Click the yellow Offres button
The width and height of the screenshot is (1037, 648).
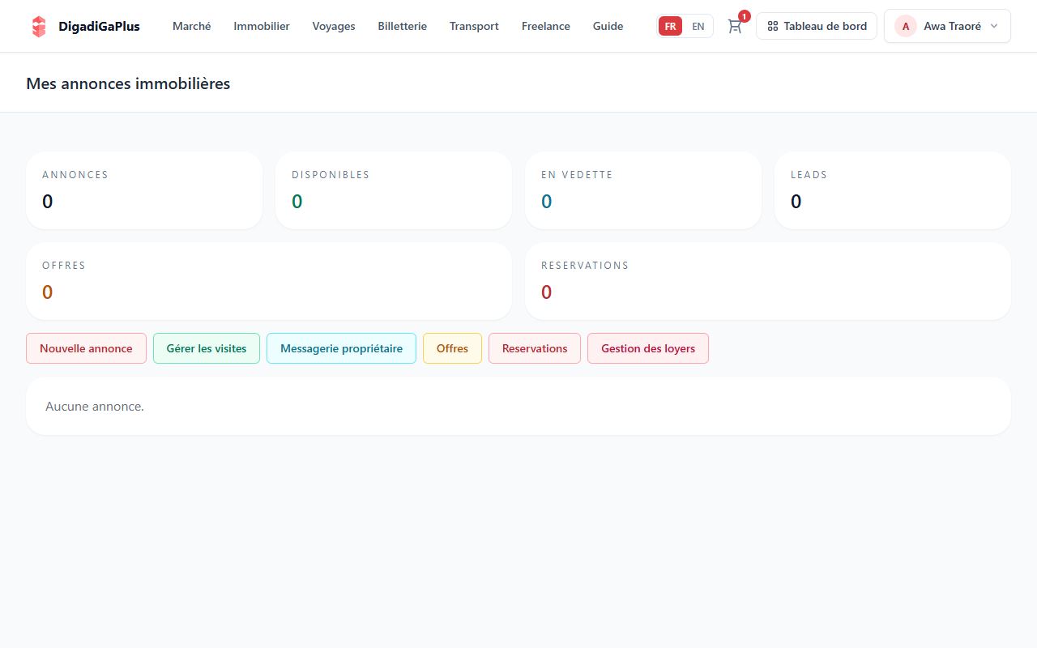point(452,348)
